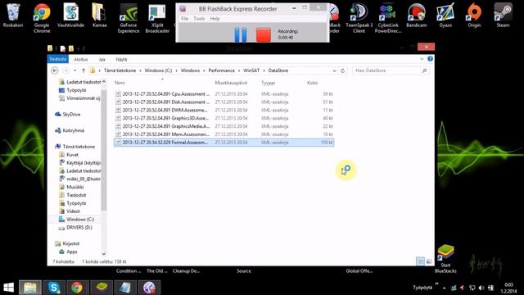
Task: Select the Steam desktop icon
Action: point(503,16)
